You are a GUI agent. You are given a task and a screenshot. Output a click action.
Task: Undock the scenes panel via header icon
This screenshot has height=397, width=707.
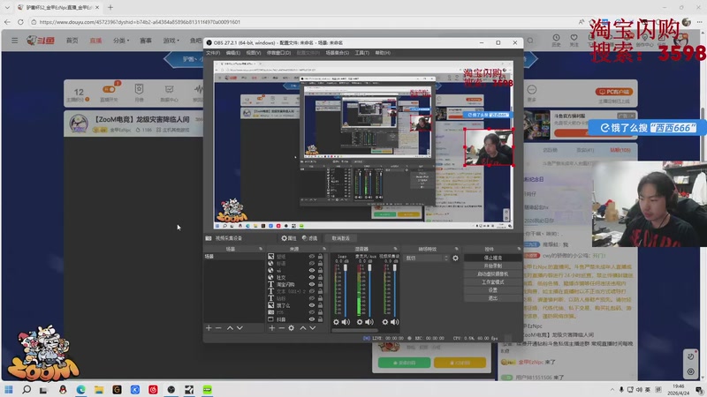click(x=261, y=249)
